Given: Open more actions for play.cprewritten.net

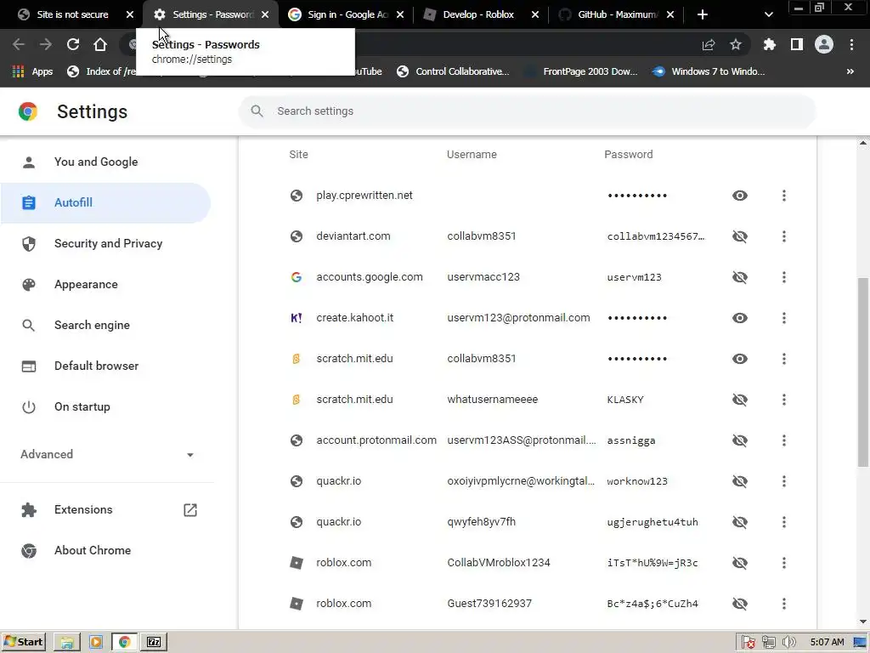Looking at the screenshot, I should (x=783, y=196).
